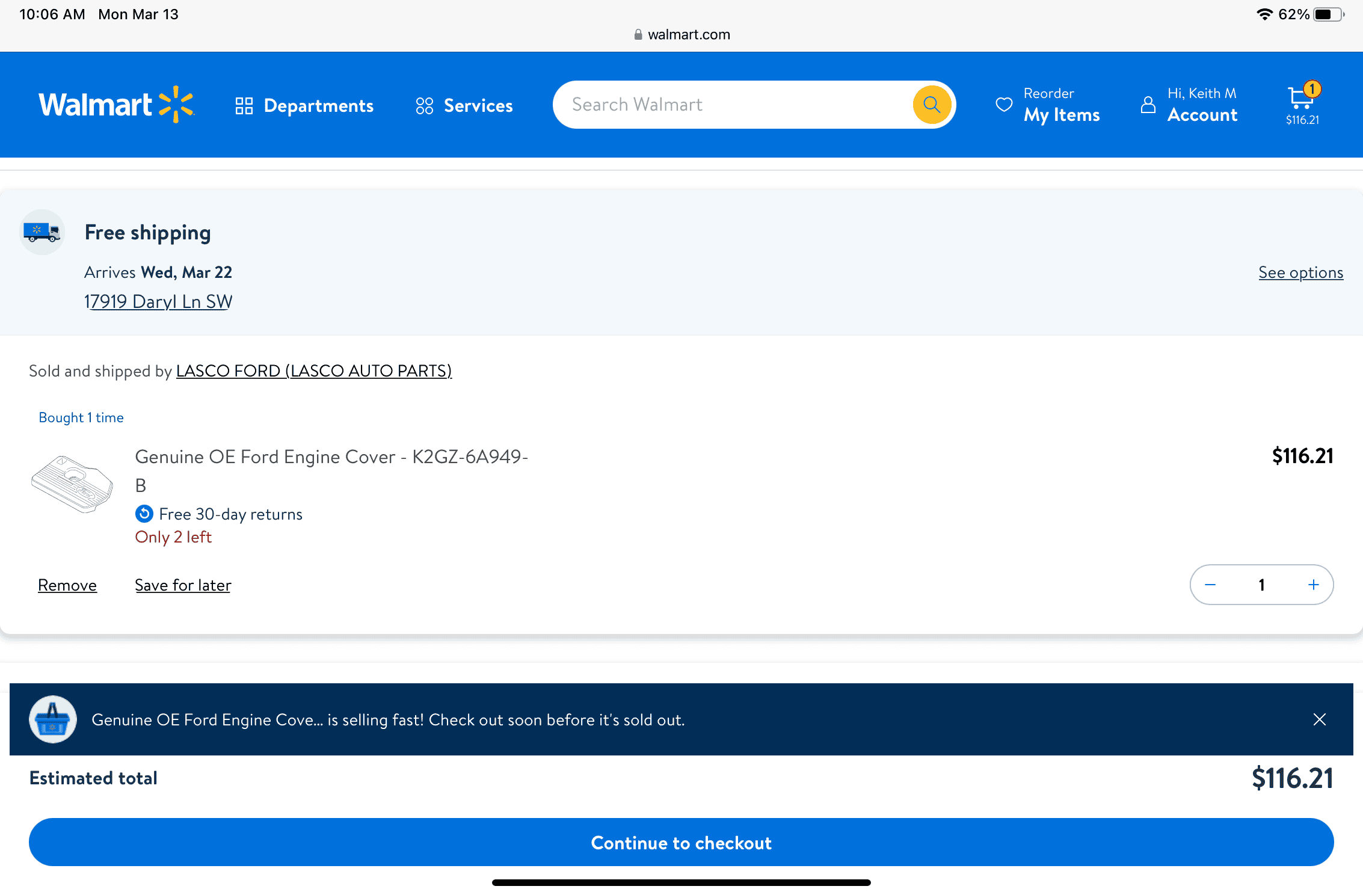Dismiss the selling fast banner
This screenshot has width=1363, height=895.
(1320, 719)
